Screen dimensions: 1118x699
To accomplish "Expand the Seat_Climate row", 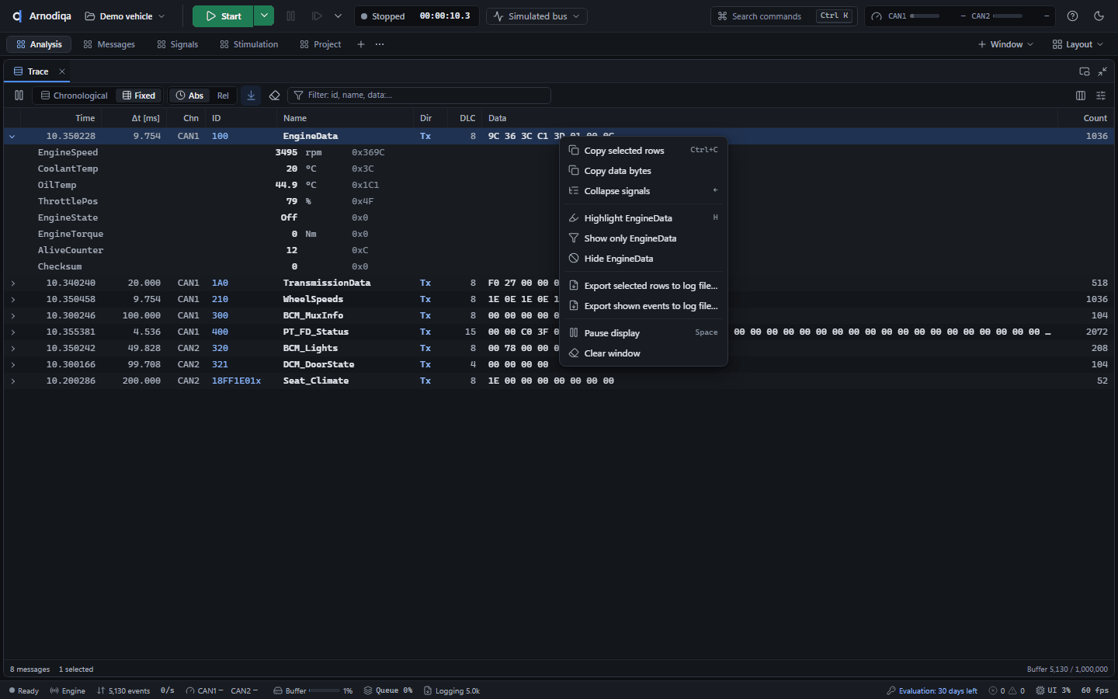I will (12, 381).
